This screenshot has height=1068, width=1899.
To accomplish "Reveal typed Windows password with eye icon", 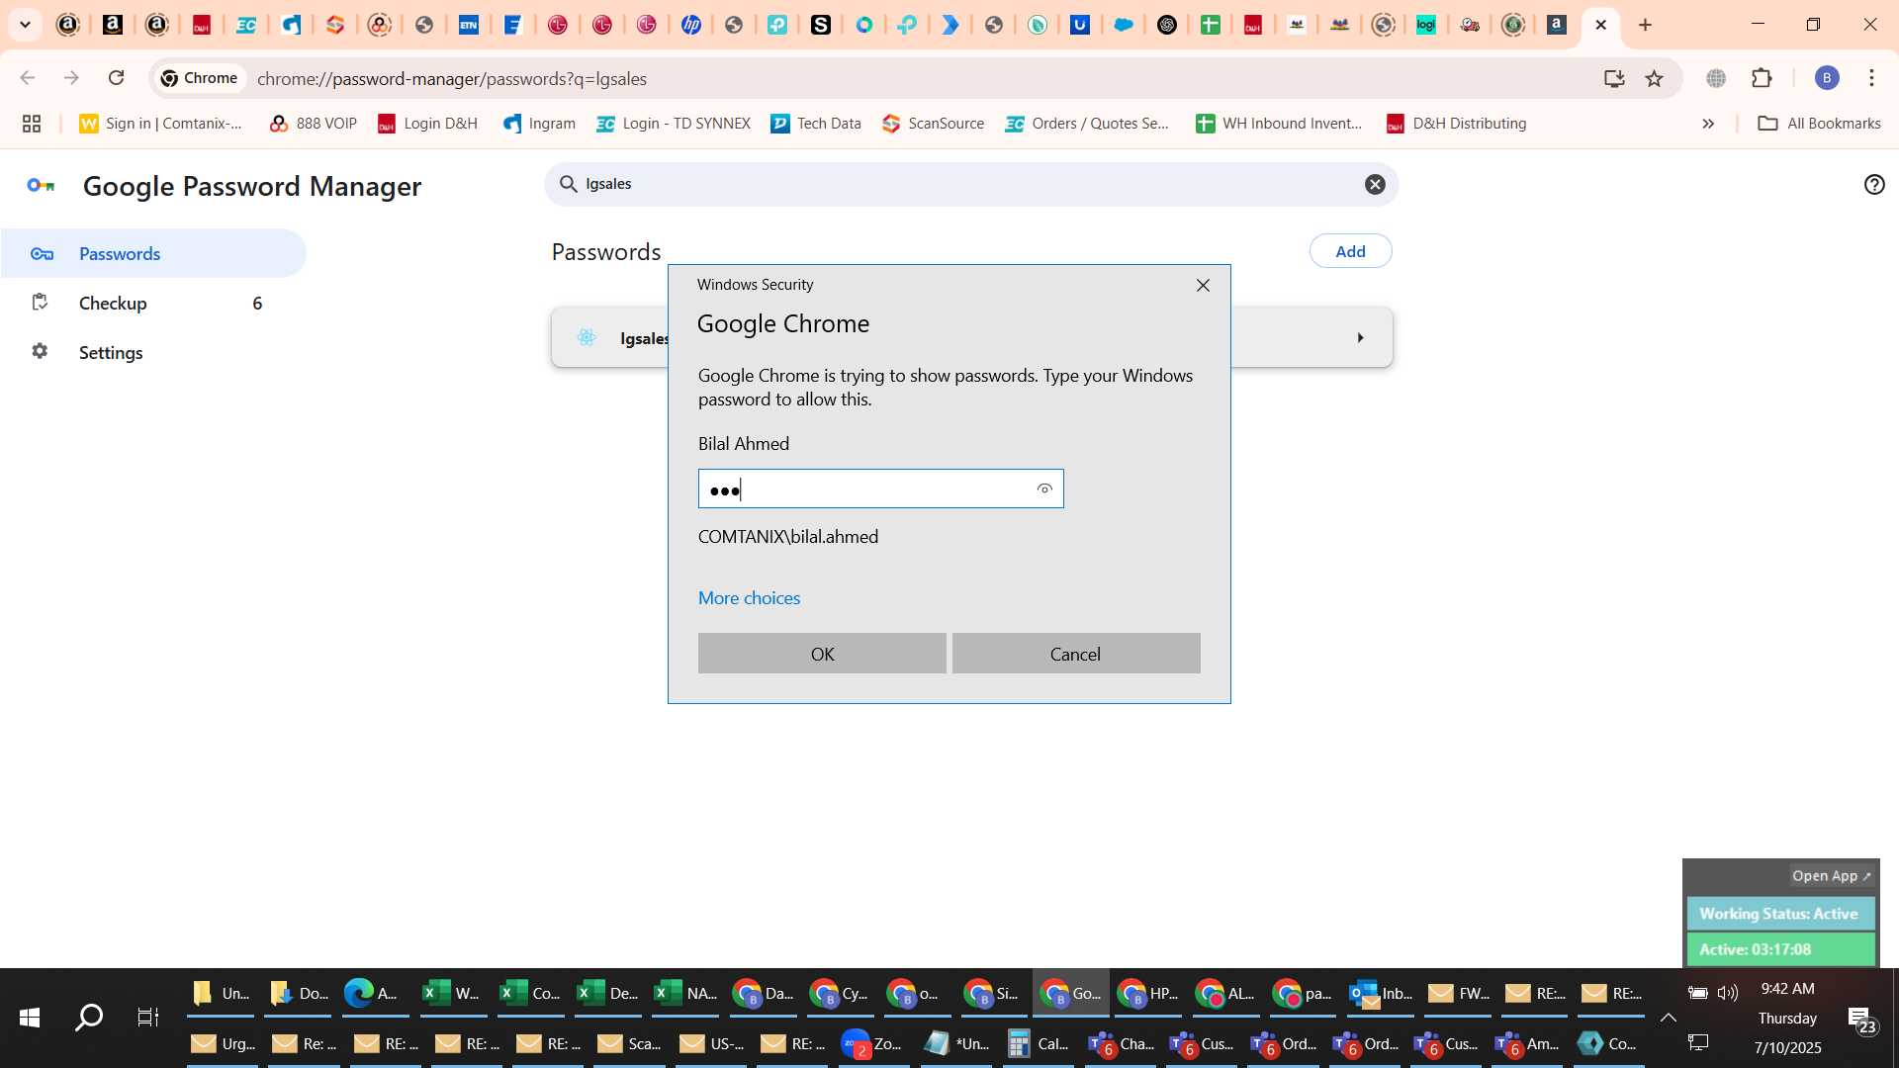I will point(1044,489).
